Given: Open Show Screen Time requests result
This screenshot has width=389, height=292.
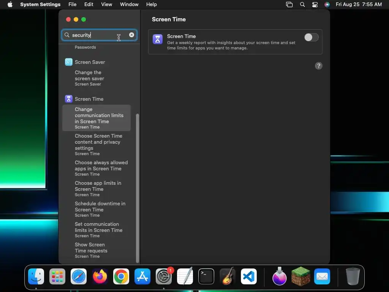Looking at the screenshot, I should coord(96,250).
